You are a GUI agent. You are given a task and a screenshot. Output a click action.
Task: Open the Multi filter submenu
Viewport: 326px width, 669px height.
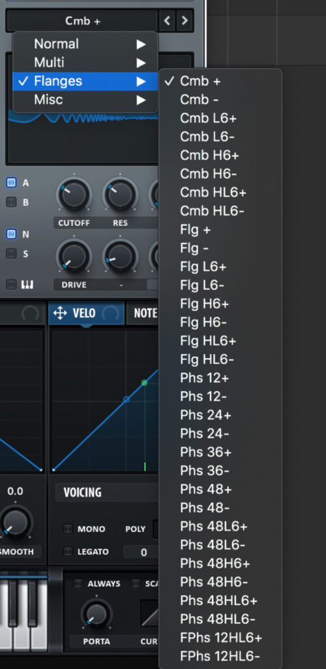tap(85, 63)
